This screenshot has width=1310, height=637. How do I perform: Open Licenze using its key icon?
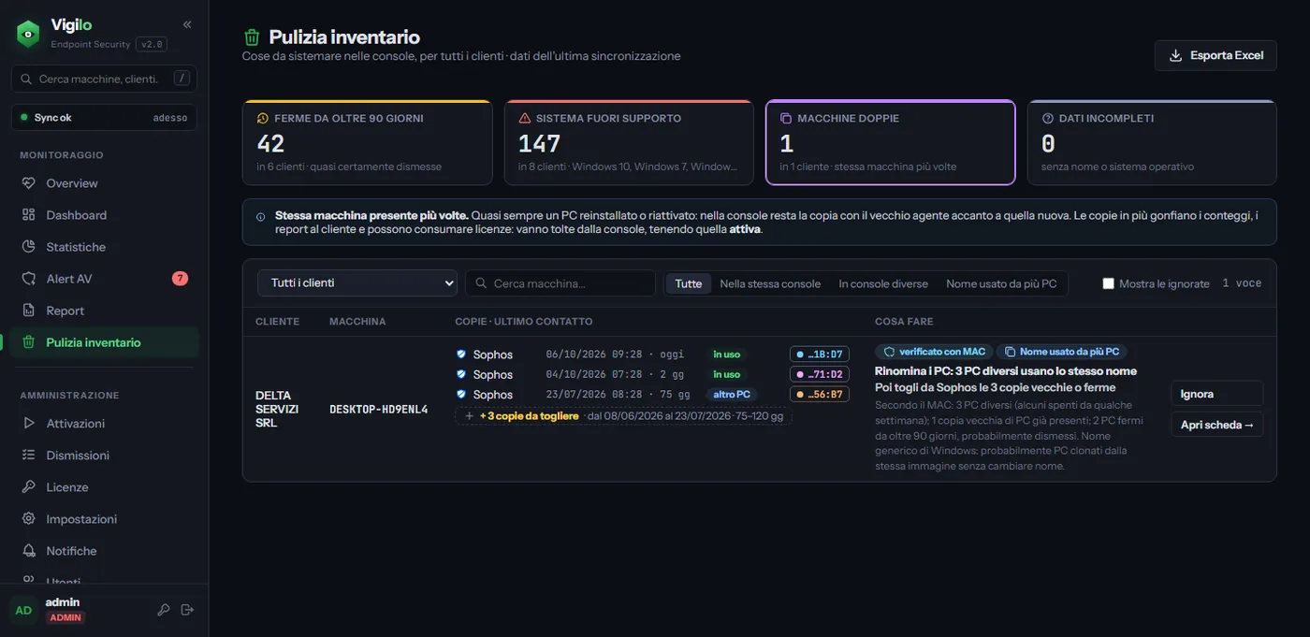(x=28, y=487)
